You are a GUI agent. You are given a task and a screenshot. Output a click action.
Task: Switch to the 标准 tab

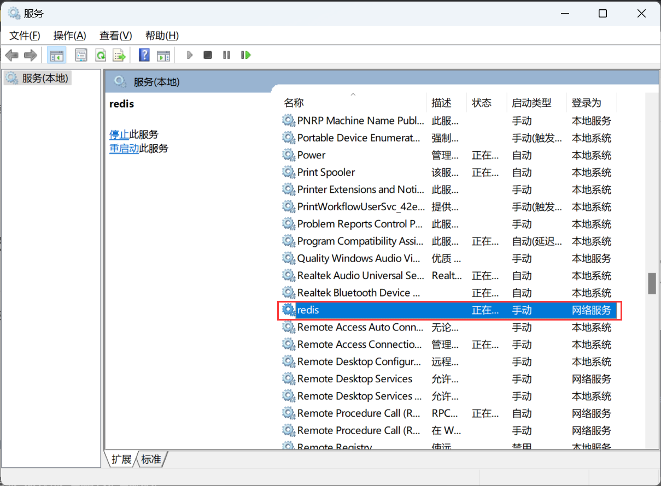[151, 459]
